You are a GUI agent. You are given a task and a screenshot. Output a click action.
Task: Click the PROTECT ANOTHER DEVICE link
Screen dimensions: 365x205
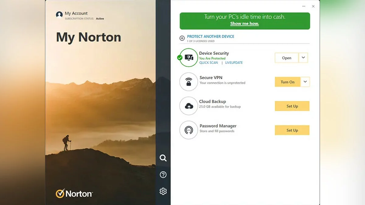click(210, 36)
